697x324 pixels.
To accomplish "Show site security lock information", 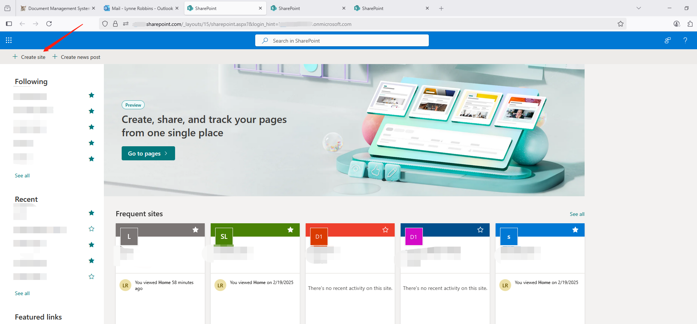I will (x=115, y=24).
